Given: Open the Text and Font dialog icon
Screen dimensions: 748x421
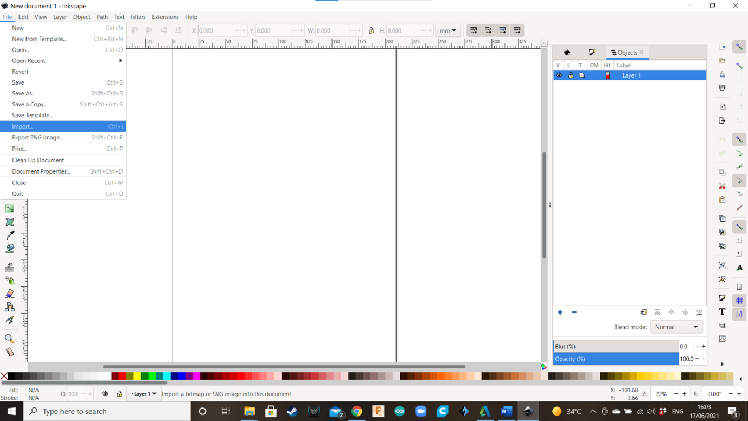Looking at the screenshot, I should click(x=722, y=311).
